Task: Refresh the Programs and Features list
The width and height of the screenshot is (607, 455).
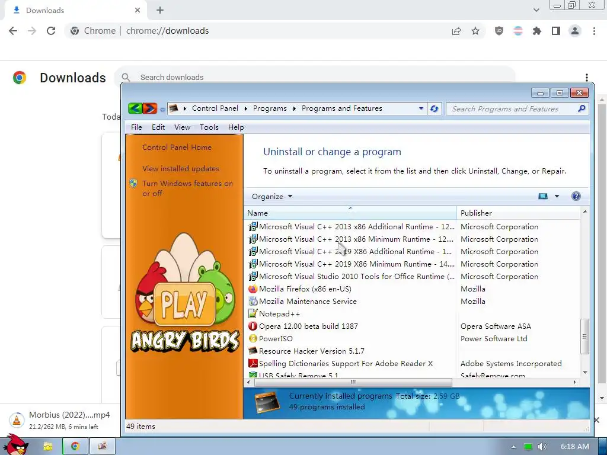Action: [434, 109]
